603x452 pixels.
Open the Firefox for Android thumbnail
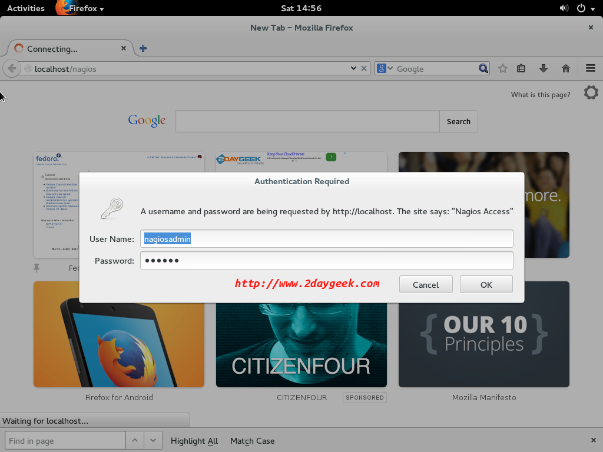coord(119,334)
